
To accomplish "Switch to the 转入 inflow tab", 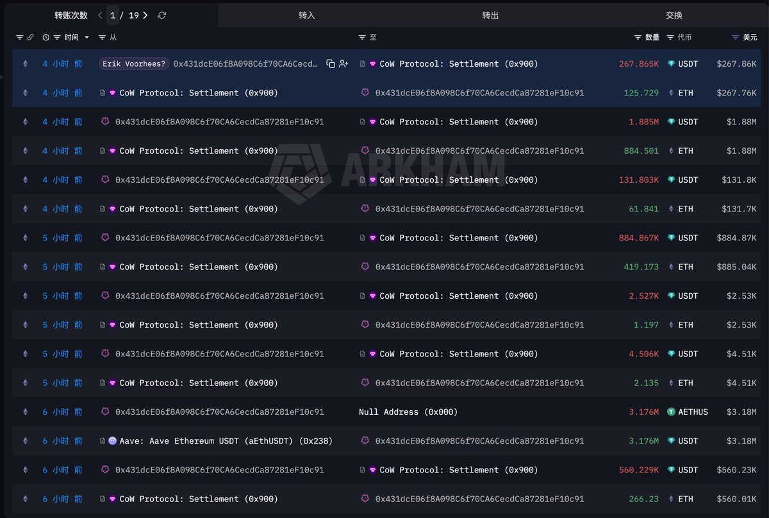I will pos(307,15).
